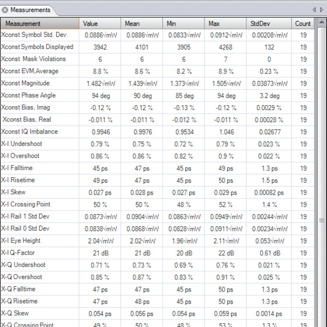Click the vertical scrollbar thumb grip
Image resolution: width=327 pixels, height=327 pixels.
(321, 220)
